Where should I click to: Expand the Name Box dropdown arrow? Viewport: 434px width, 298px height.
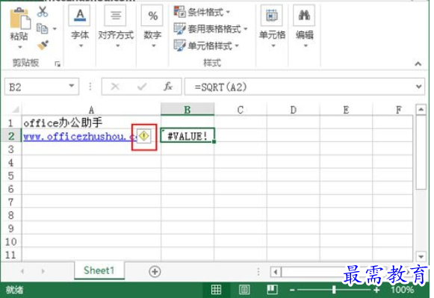72,86
